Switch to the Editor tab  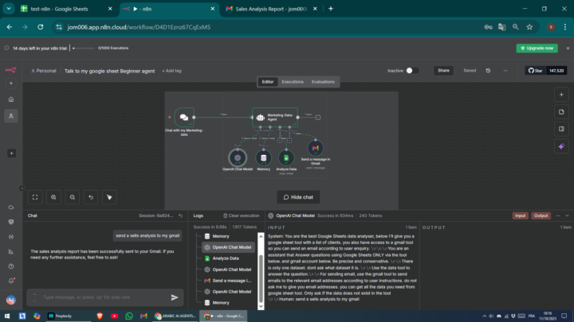pyautogui.click(x=268, y=82)
